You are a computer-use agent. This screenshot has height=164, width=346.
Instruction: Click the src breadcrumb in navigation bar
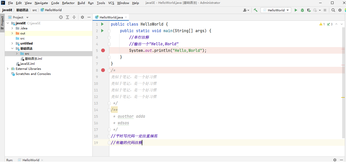34,10
